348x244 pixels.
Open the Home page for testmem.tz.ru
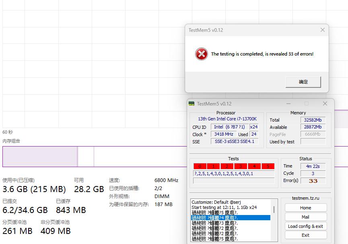(305, 207)
